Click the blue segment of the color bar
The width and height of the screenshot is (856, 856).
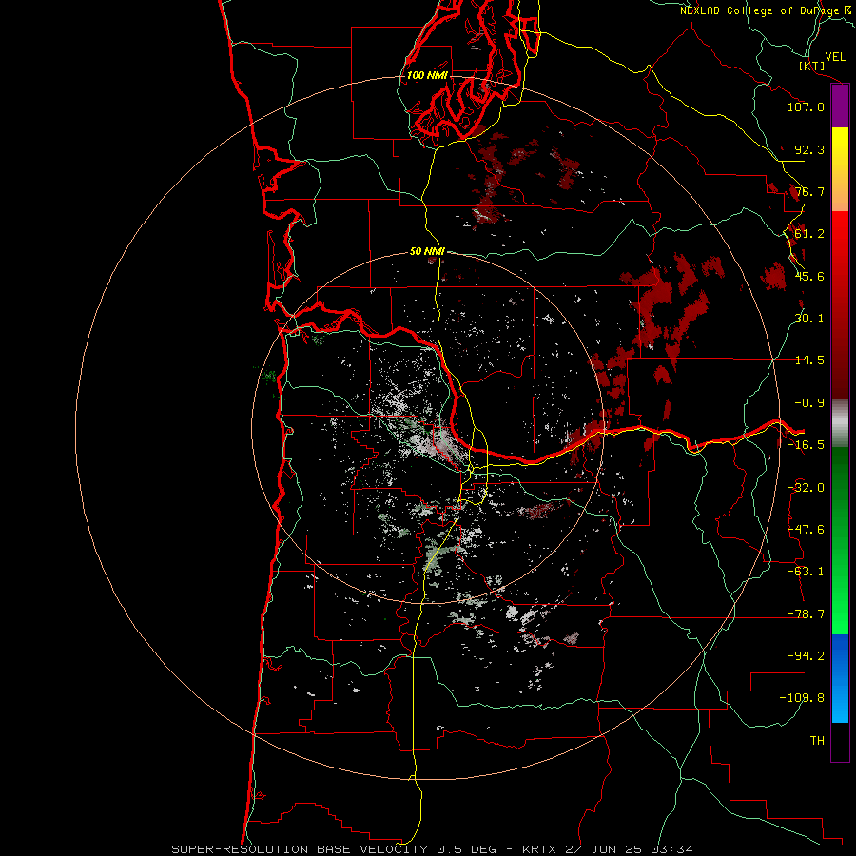[840, 678]
